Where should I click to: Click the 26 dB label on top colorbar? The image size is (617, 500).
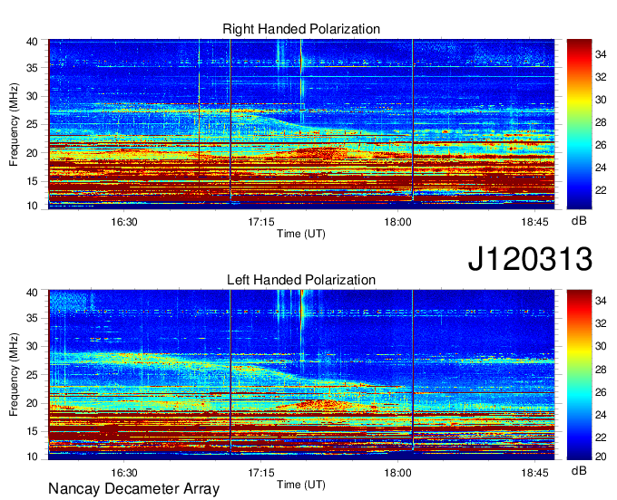point(601,145)
